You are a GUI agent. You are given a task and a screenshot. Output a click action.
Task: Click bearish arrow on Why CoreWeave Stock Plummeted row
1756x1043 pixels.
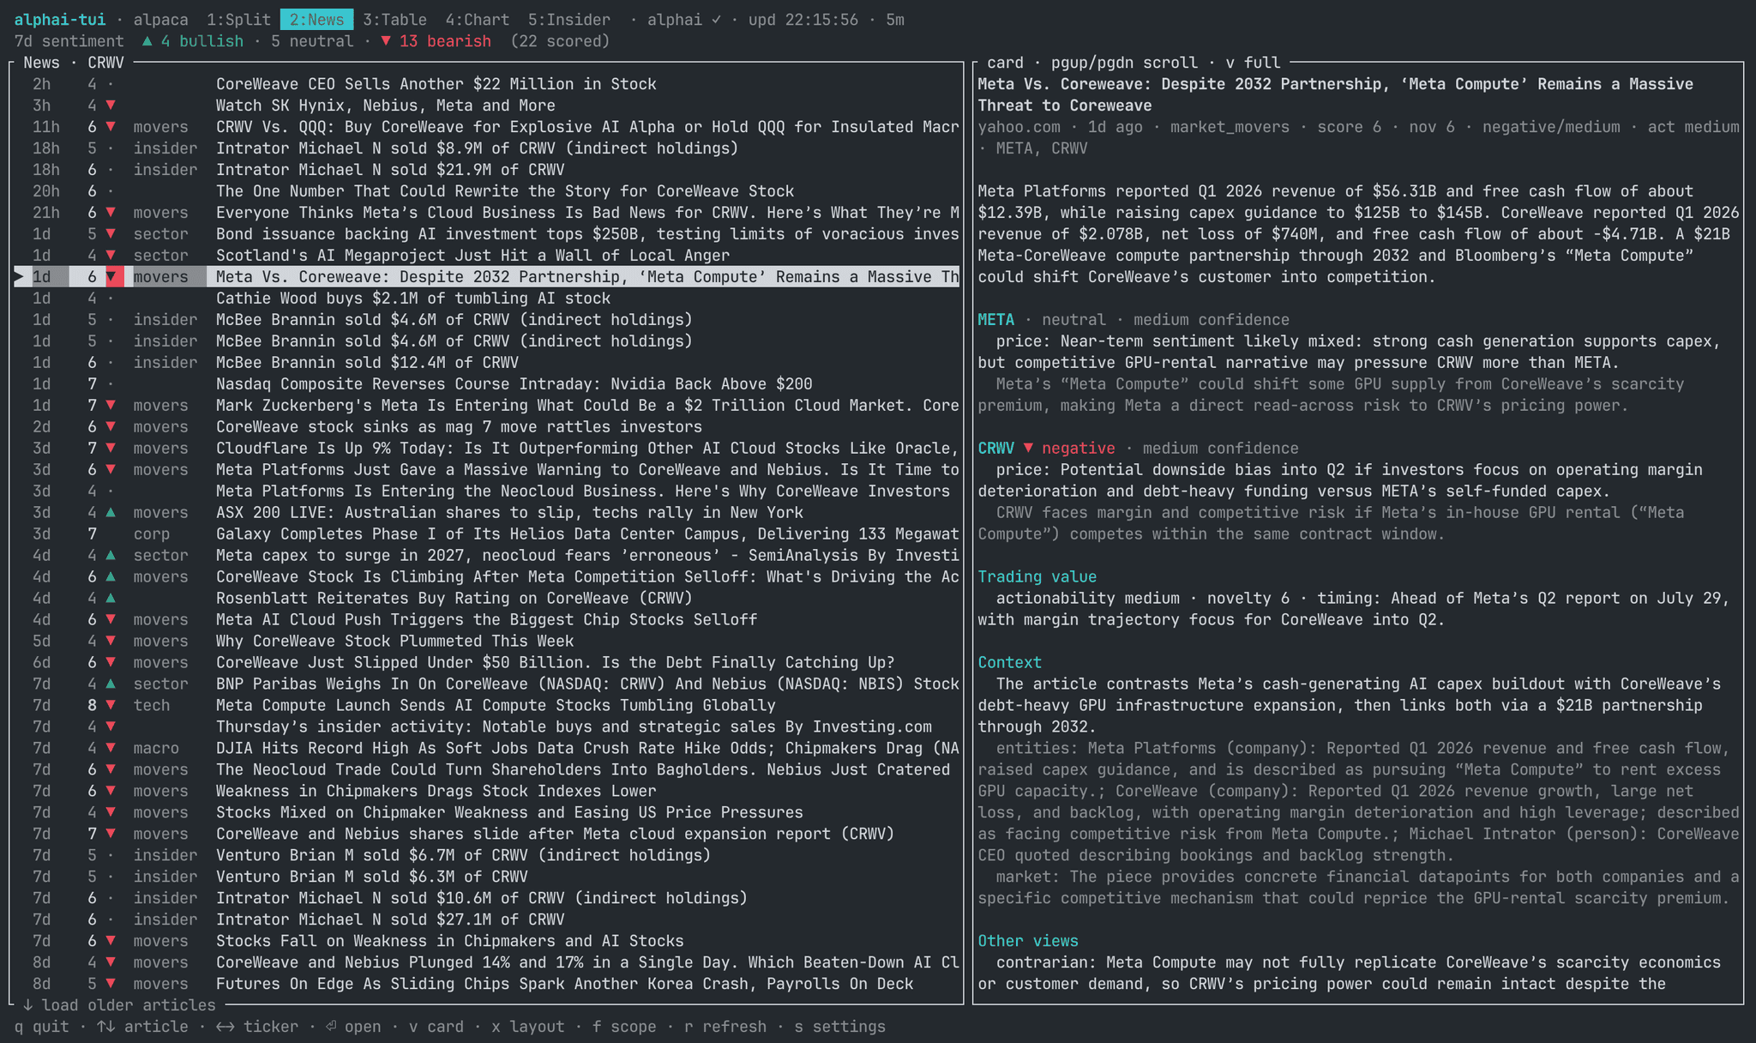pyautogui.click(x=111, y=642)
